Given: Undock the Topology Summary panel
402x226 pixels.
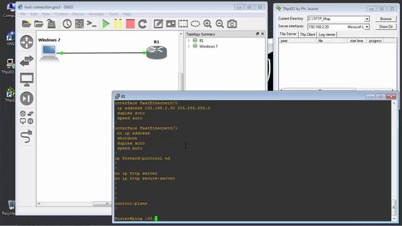Looking at the screenshot, I should [x=258, y=34].
